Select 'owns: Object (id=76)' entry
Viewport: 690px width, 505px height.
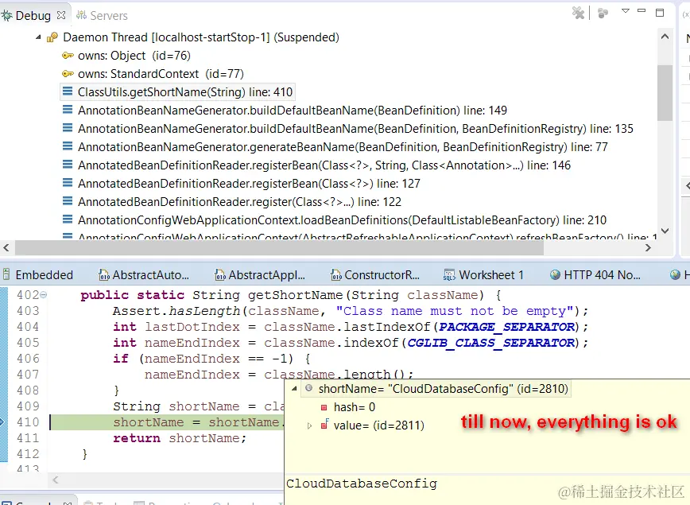[134, 56]
